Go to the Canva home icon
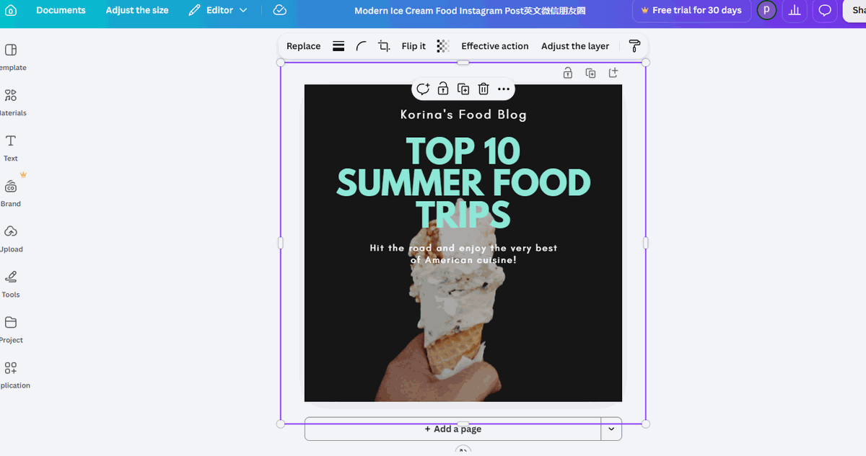This screenshot has width=866, height=456. click(11, 11)
